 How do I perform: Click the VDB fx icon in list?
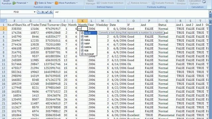(x=82, y=51)
